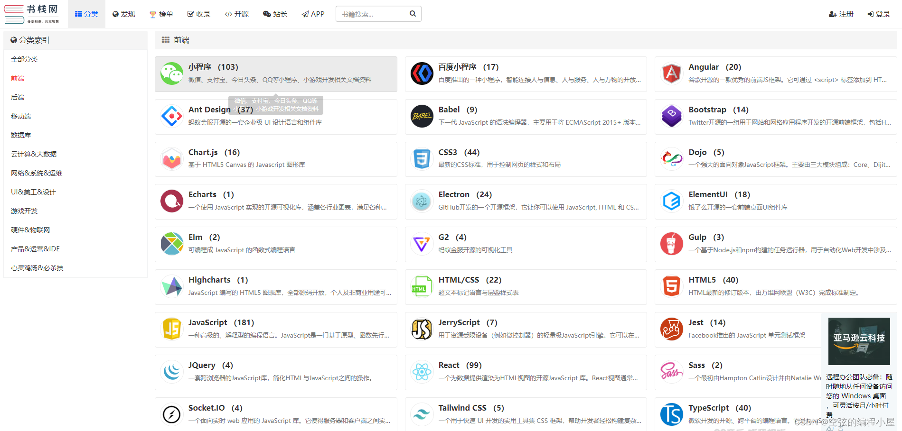Open the TypeScript TS icon
Viewport: 902px width, 431px height.
click(672, 414)
